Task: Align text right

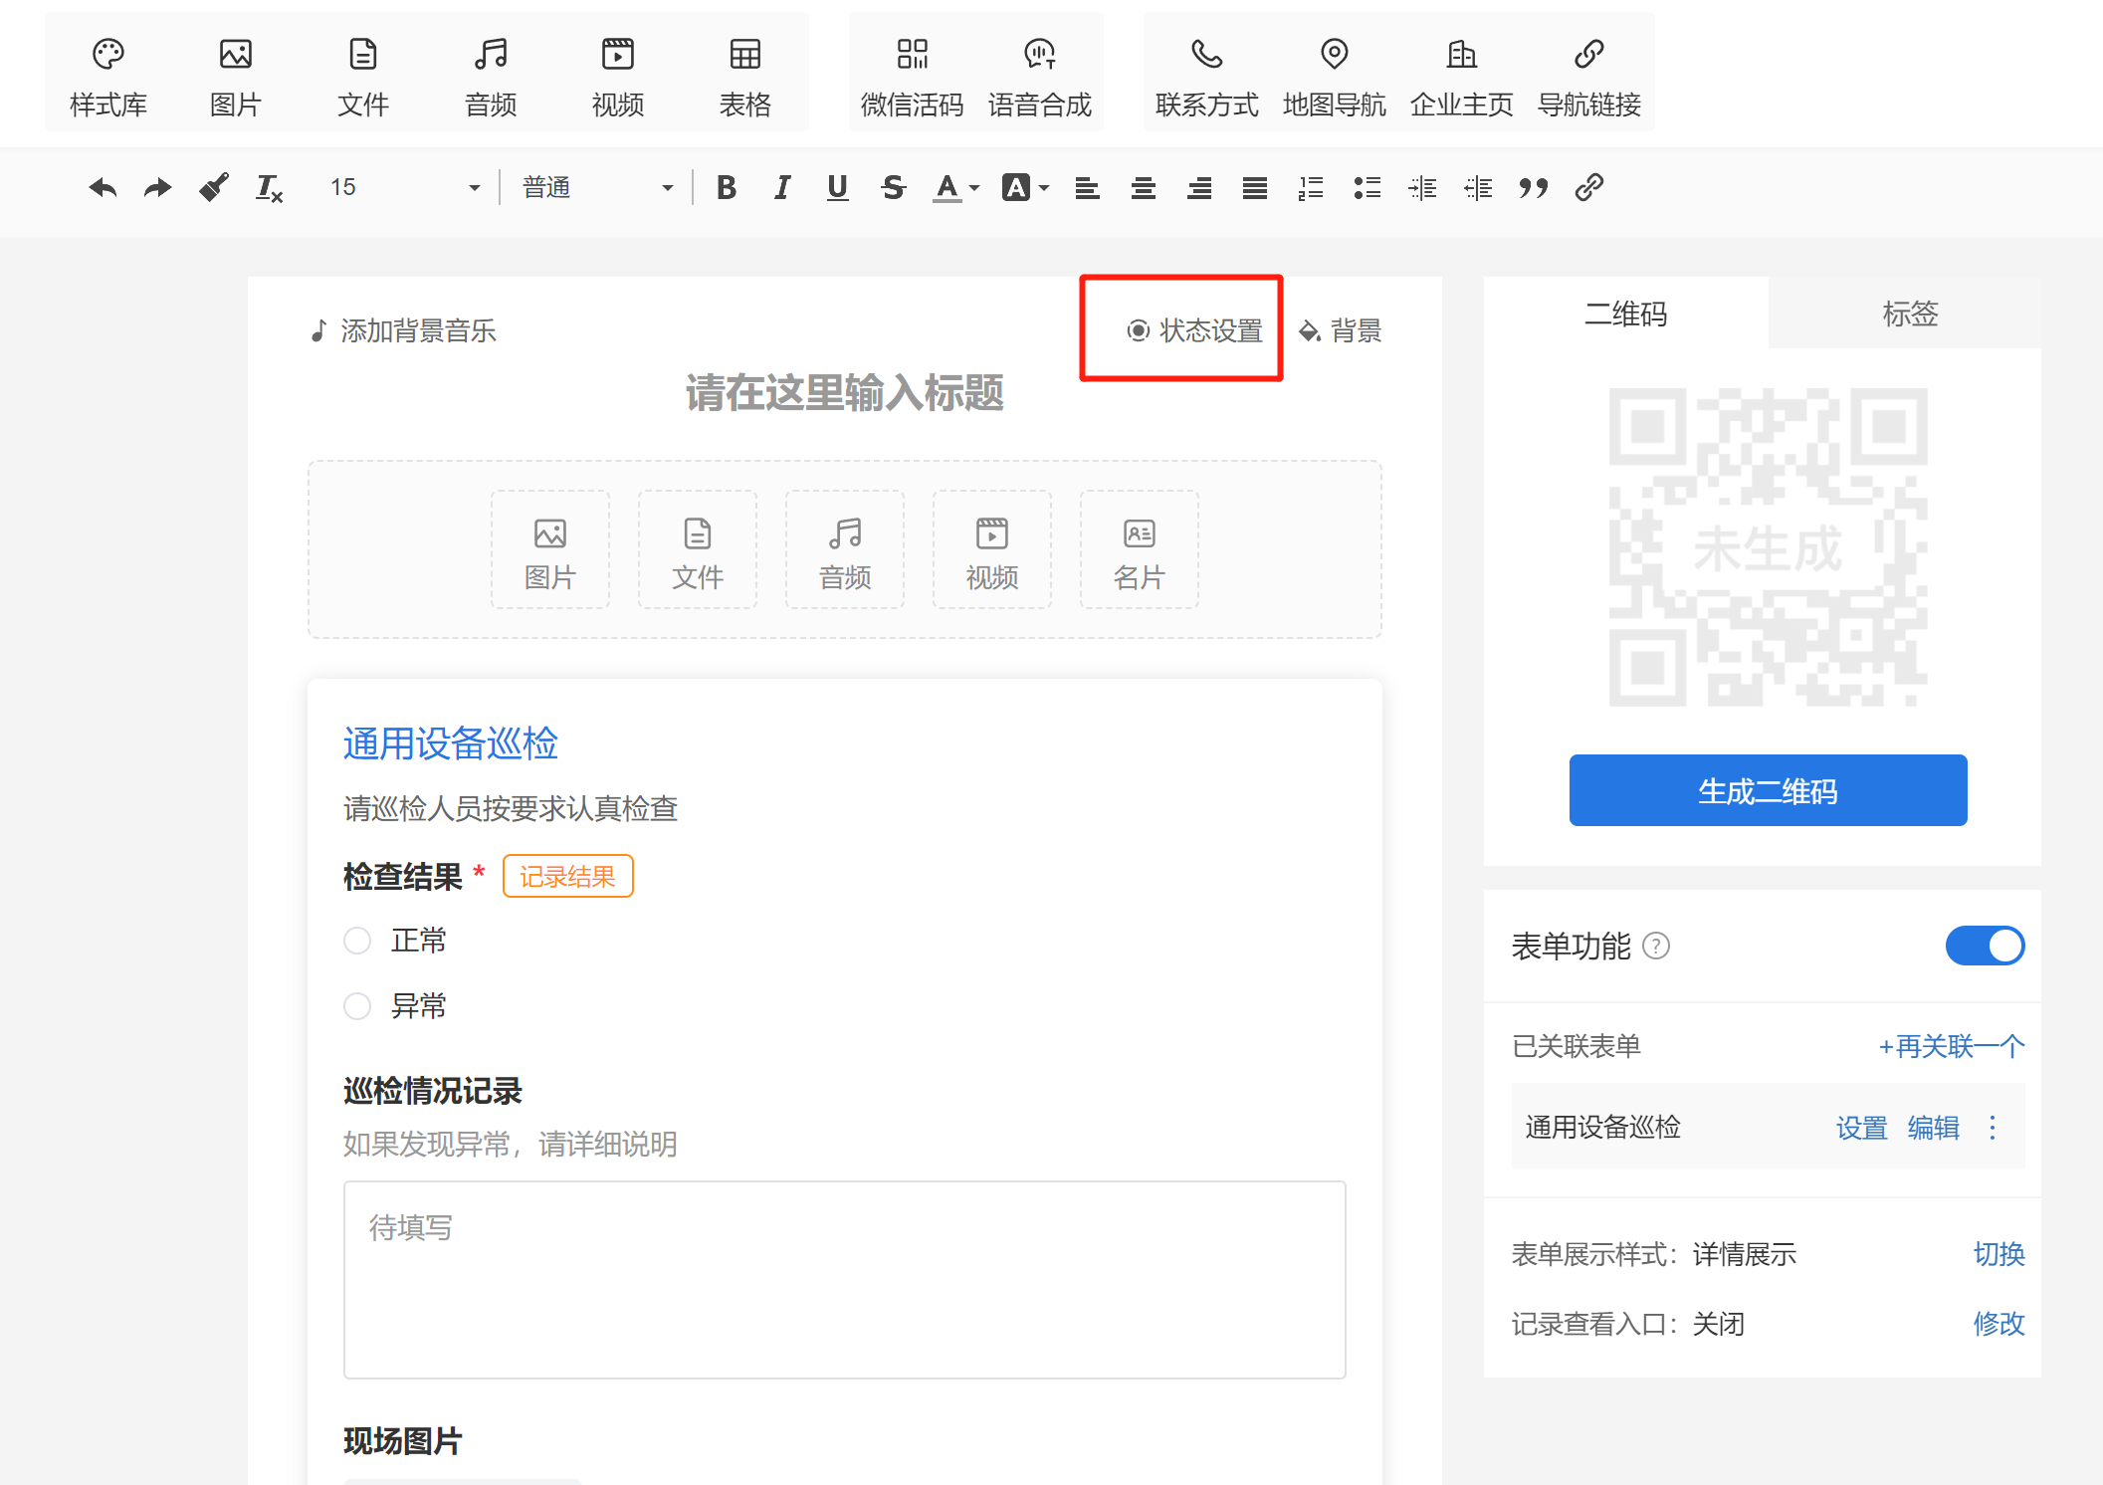Action: click(1199, 187)
